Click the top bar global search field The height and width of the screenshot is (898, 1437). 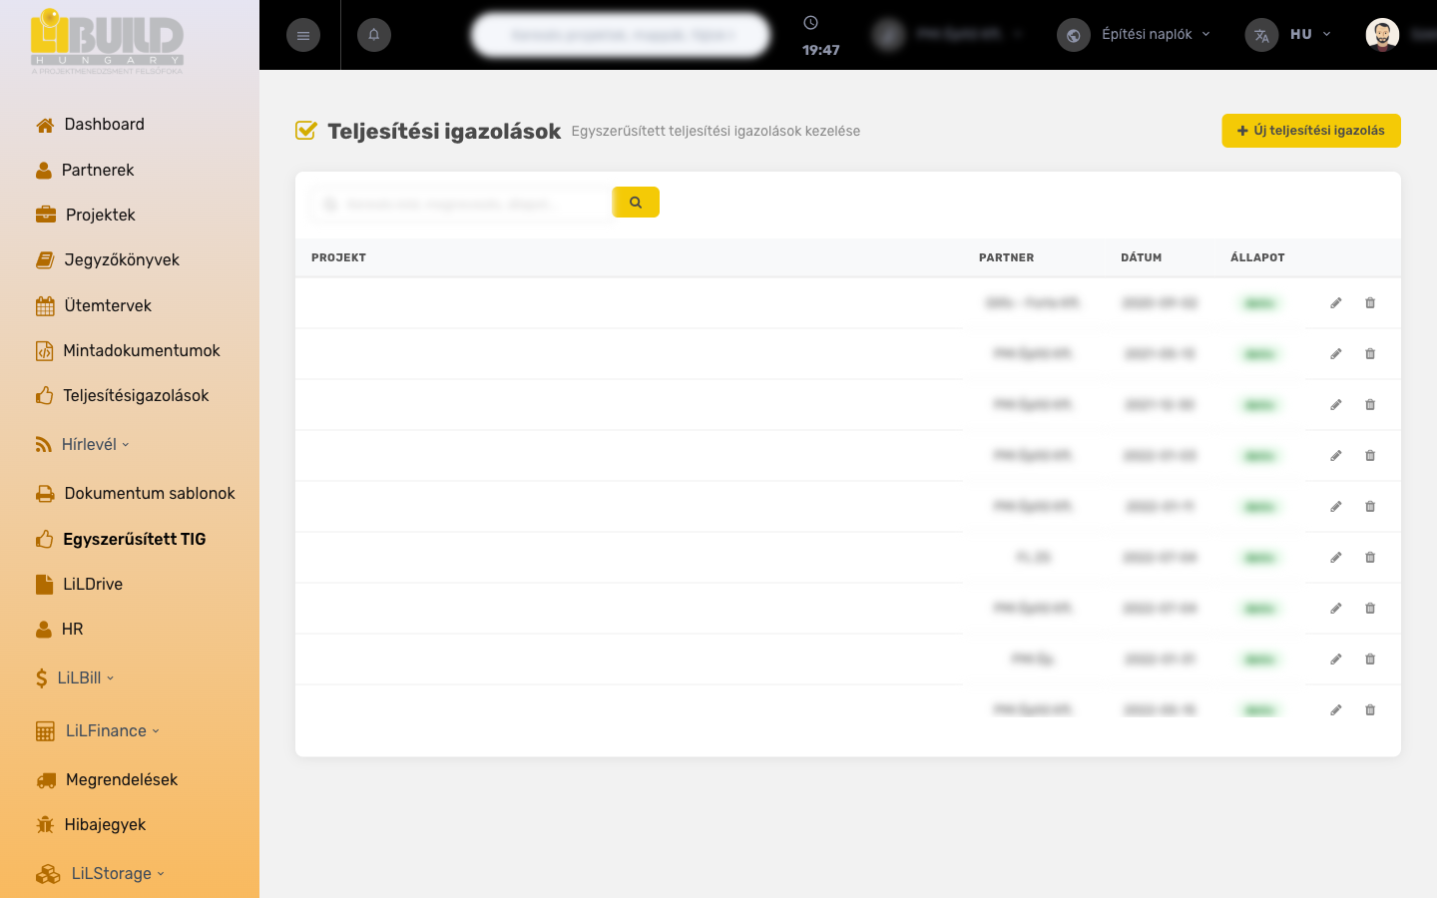621,35
